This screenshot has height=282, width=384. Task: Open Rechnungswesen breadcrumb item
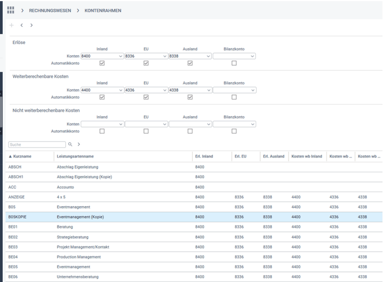click(50, 11)
